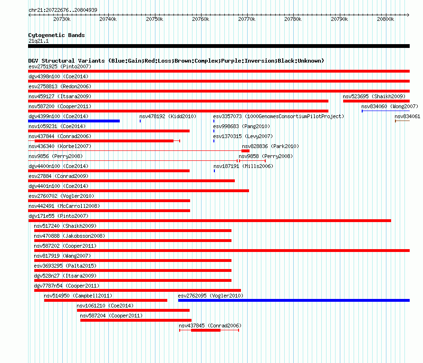This screenshot has height=363, width=423.
Task: Click the blue esv2762095 gain bar
Action: tap(294, 300)
